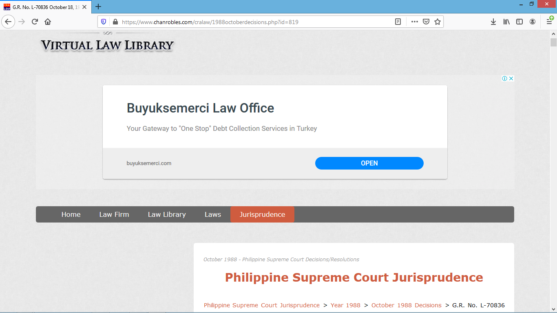This screenshot has height=313, width=557.
Task: Show the sidebar panel
Action: pyautogui.click(x=519, y=22)
